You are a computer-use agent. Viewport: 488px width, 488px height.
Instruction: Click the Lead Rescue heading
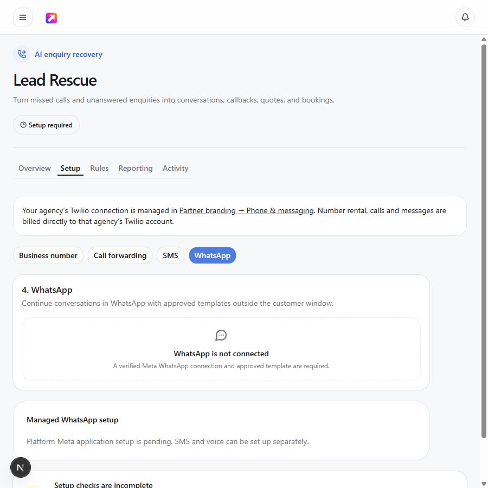(55, 80)
